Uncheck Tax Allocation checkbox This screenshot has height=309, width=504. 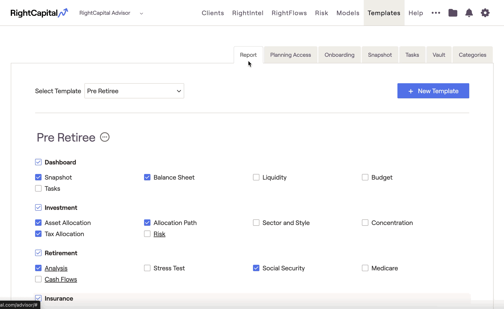click(38, 234)
